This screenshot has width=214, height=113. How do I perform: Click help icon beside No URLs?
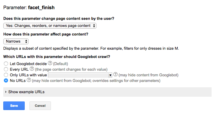[x=29, y=80]
